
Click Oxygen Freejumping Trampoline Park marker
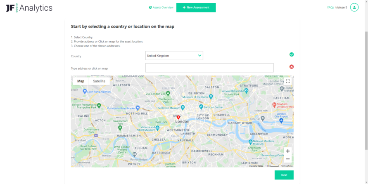(99, 106)
